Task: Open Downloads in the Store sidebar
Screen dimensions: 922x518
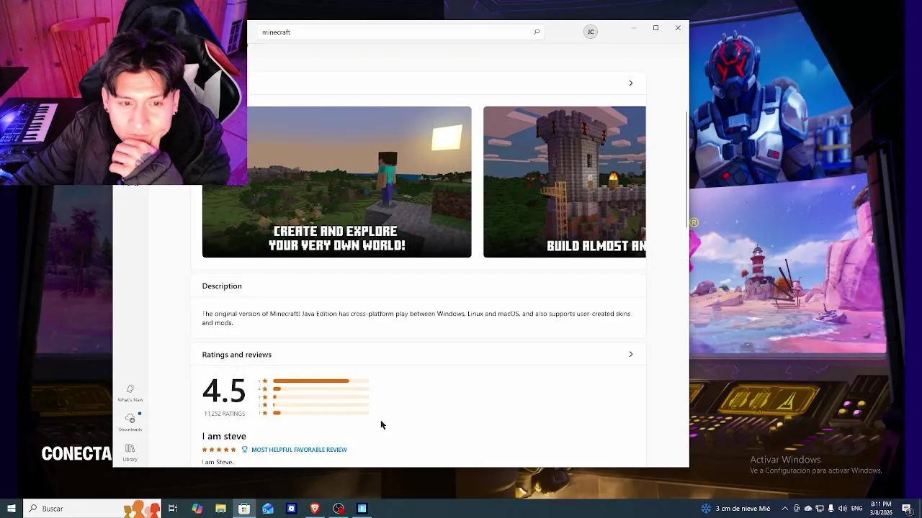Action: click(x=130, y=422)
